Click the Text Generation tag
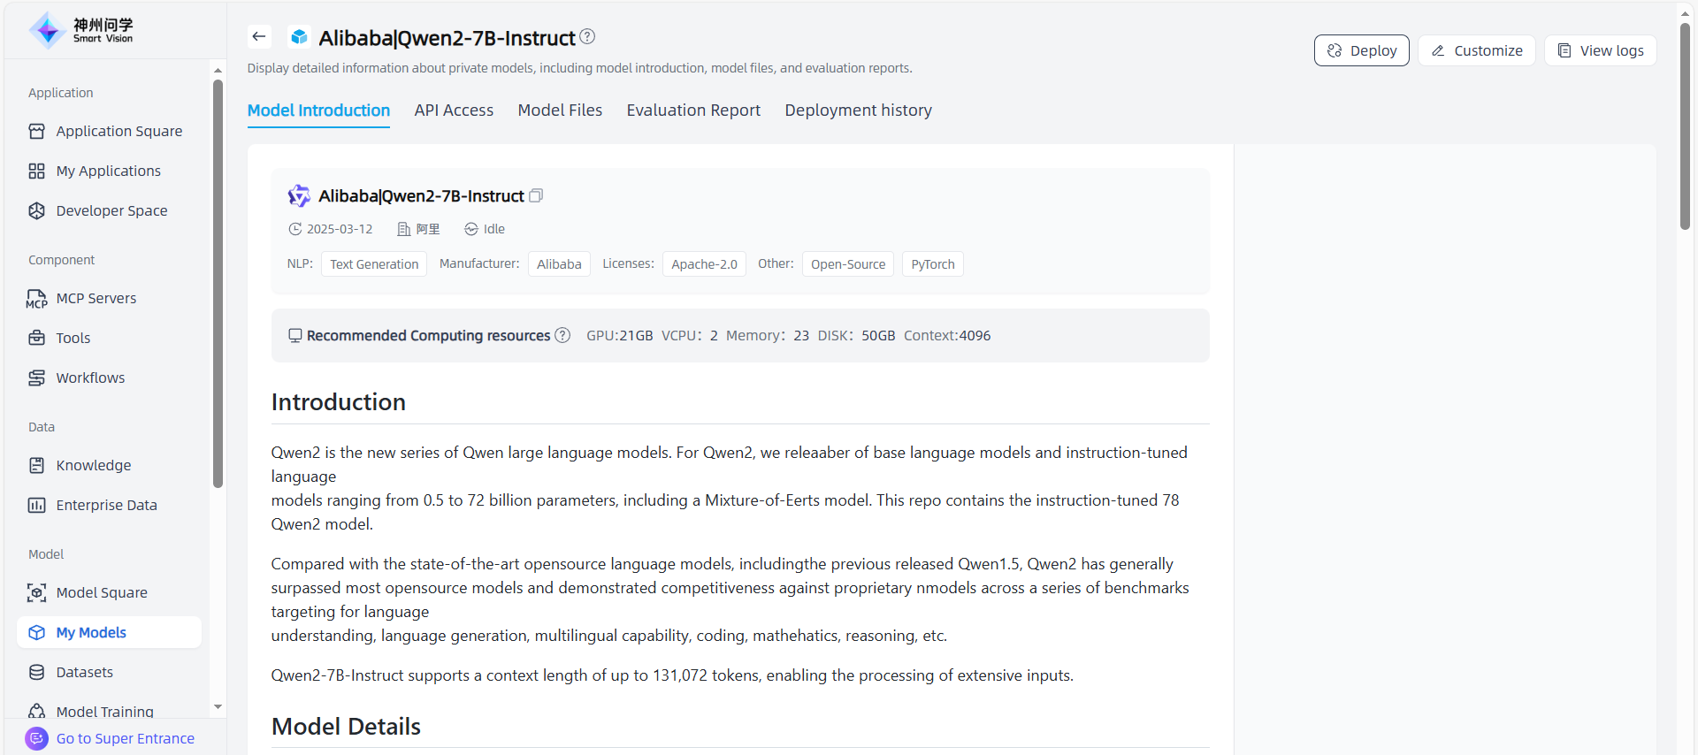1698x755 pixels. (374, 264)
